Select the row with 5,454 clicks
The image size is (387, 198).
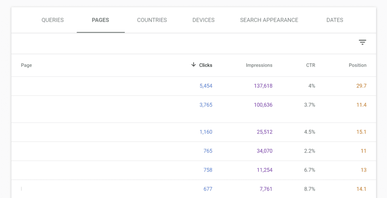[194, 86]
